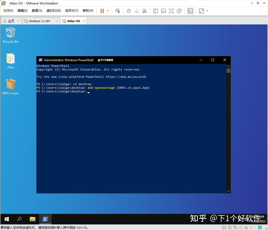Click the VMware Workstation title bar logo
268x230 pixels.
click(x=3, y=3)
